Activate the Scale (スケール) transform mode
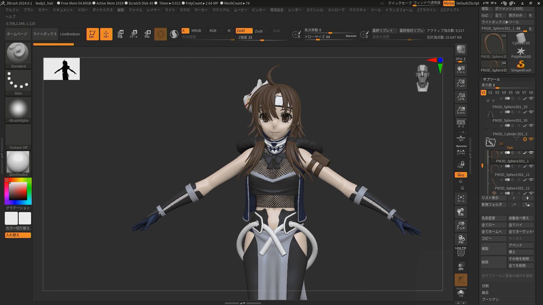 pos(133,34)
